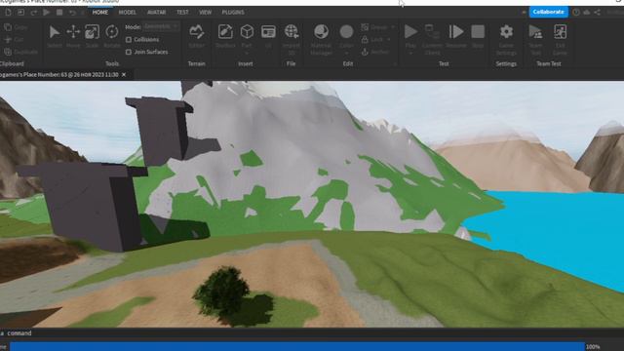
Task: Open Game Settings gear
Action: [506, 32]
